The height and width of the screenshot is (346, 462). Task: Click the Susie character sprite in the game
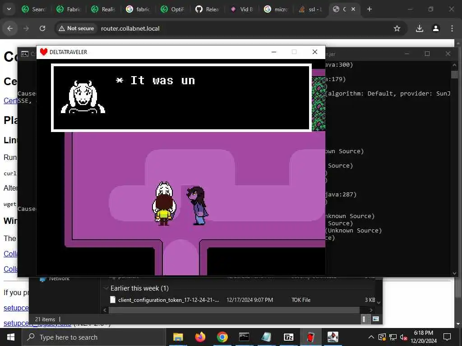pyautogui.click(x=198, y=205)
